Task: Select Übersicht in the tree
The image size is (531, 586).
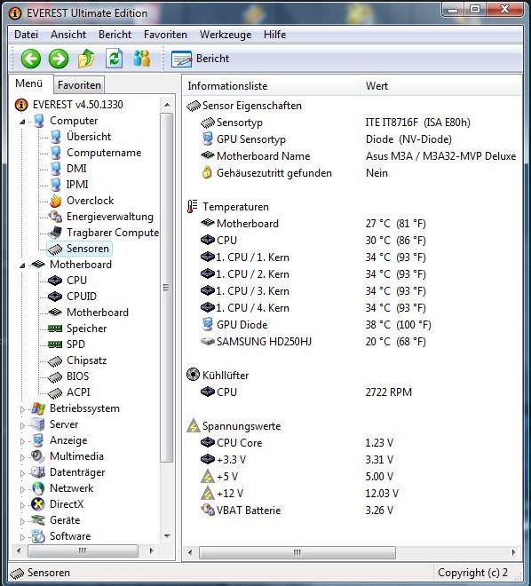Action: tap(89, 137)
